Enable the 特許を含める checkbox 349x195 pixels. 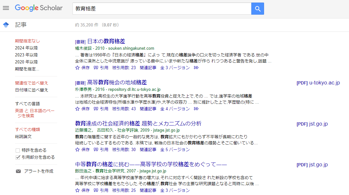[x=18, y=151]
